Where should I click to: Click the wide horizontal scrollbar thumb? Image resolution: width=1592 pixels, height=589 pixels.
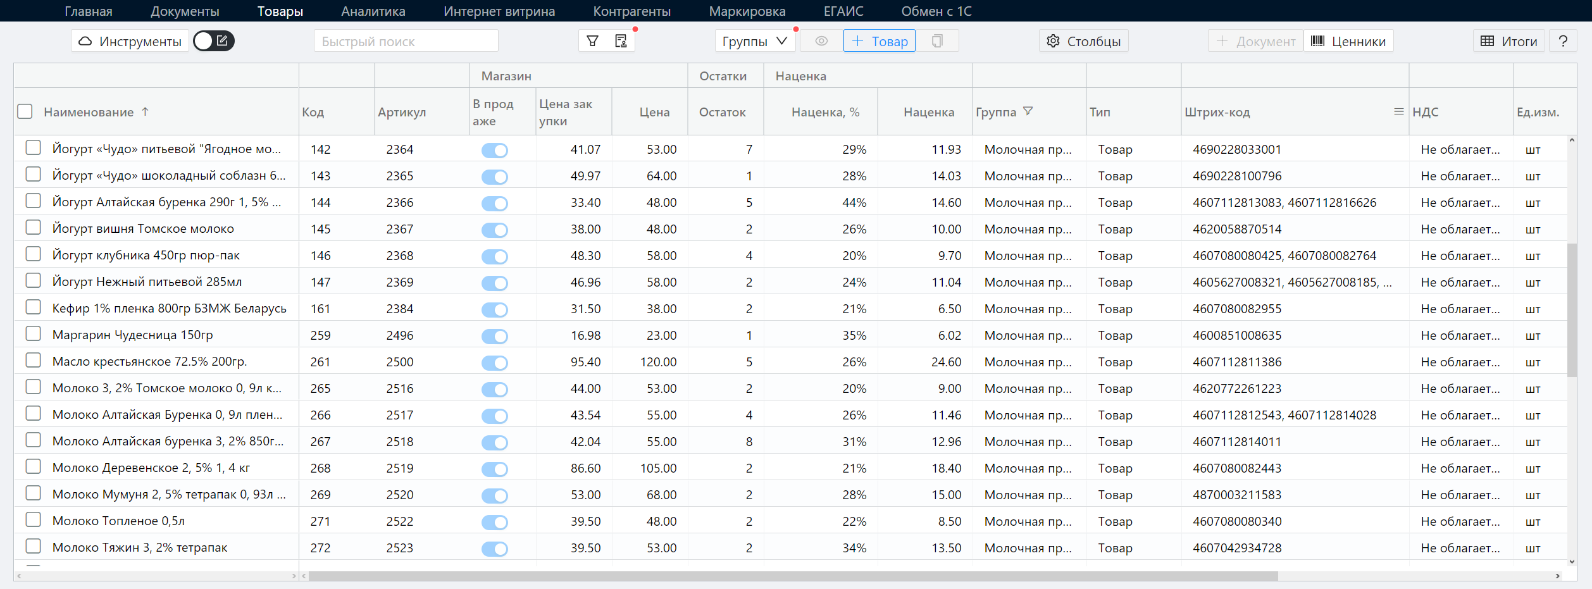pyautogui.click(x=793, y=576)
